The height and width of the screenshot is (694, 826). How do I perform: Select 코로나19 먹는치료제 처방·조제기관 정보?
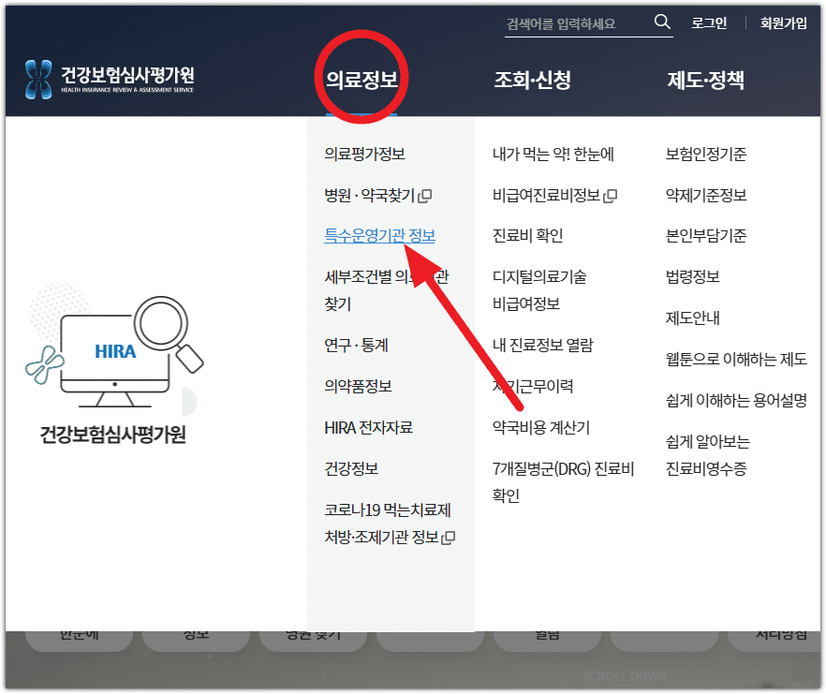tap(388, 524)
